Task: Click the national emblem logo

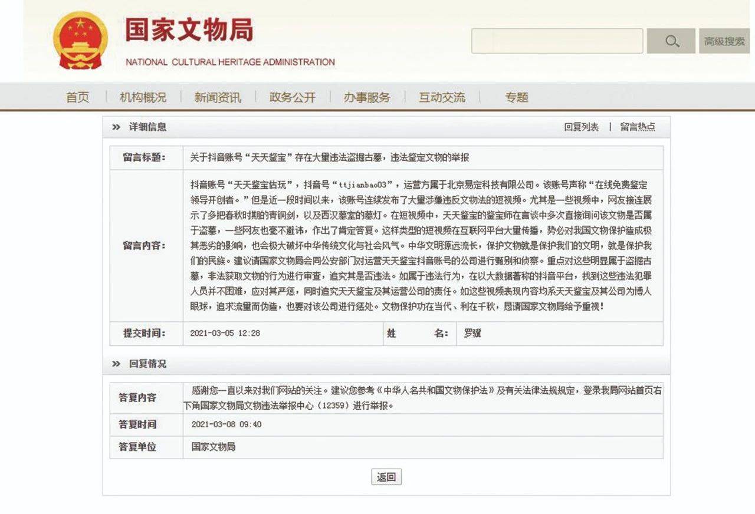Action: click(80, 41)
